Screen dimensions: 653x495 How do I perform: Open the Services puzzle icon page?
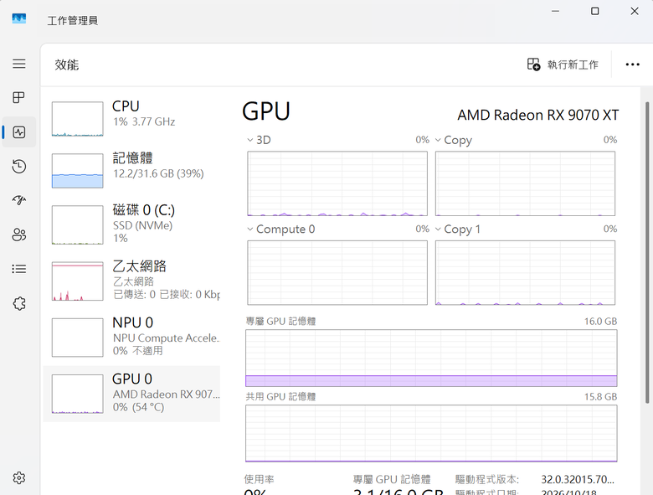click(18, 303)
